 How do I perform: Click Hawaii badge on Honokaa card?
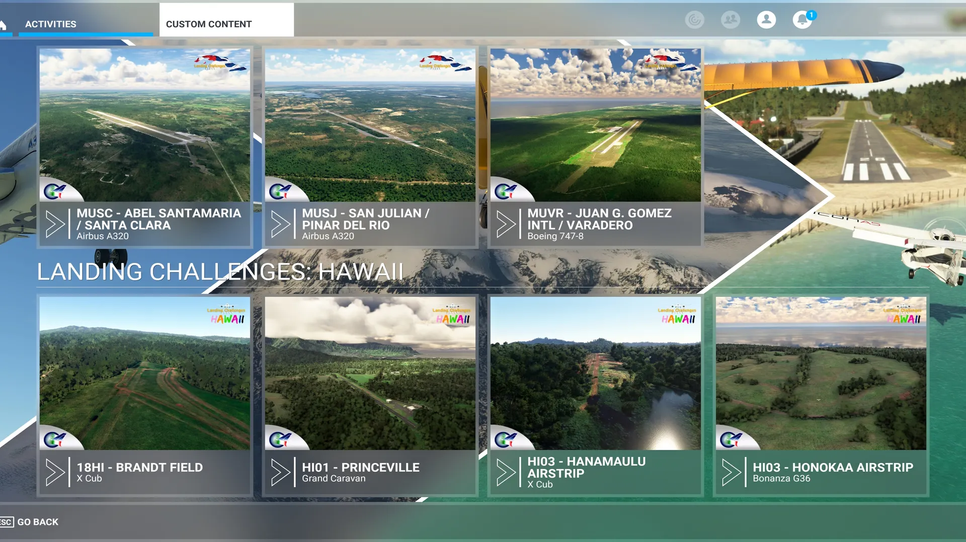click(903, 315)
